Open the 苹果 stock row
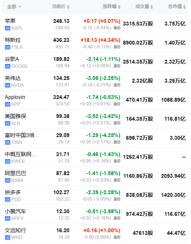The width and height of the screenshot is (191, 244). click(x=95, y=24)
